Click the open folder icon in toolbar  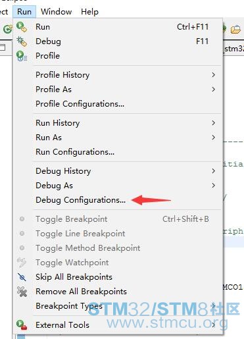coord(235,29)
